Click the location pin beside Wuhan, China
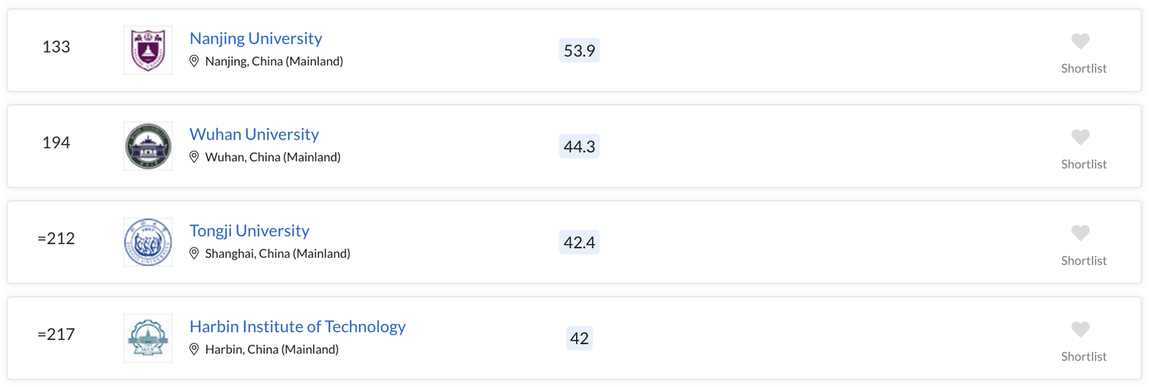 click(194, 157)
